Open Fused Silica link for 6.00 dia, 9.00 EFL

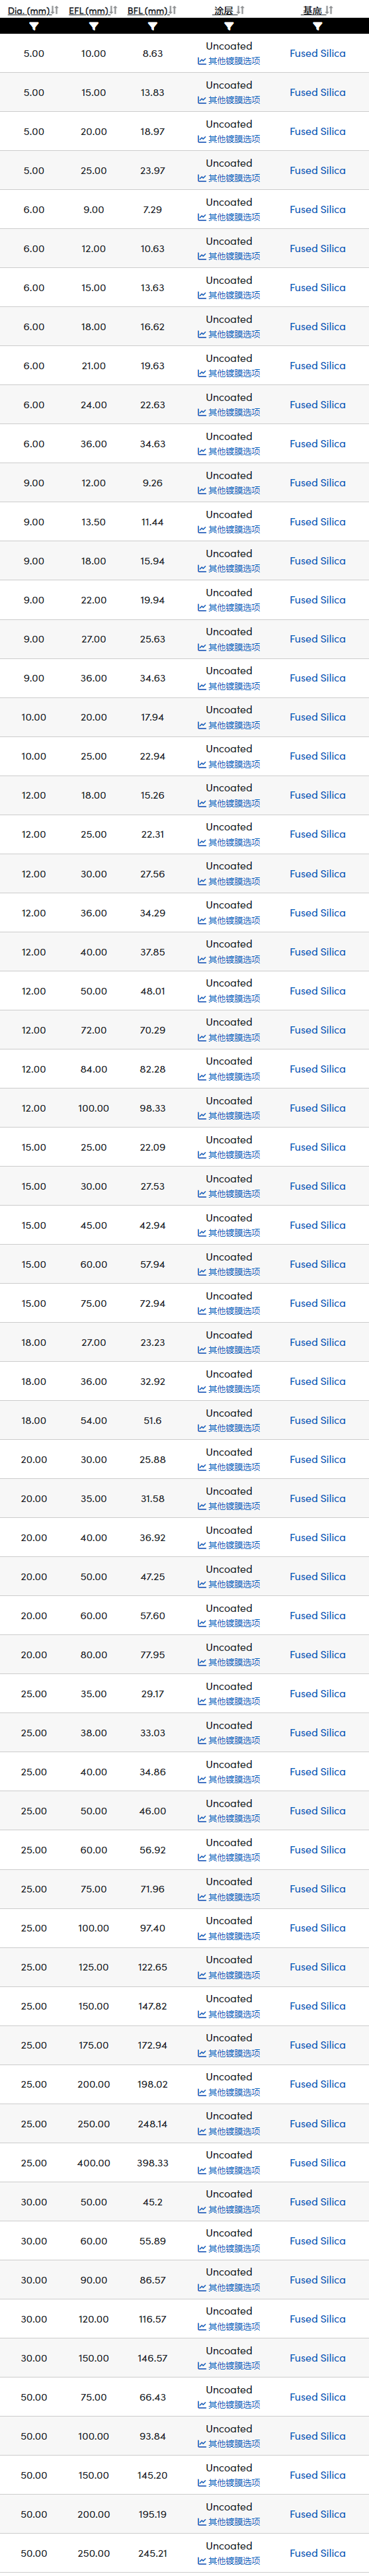(x=317, y=210)
